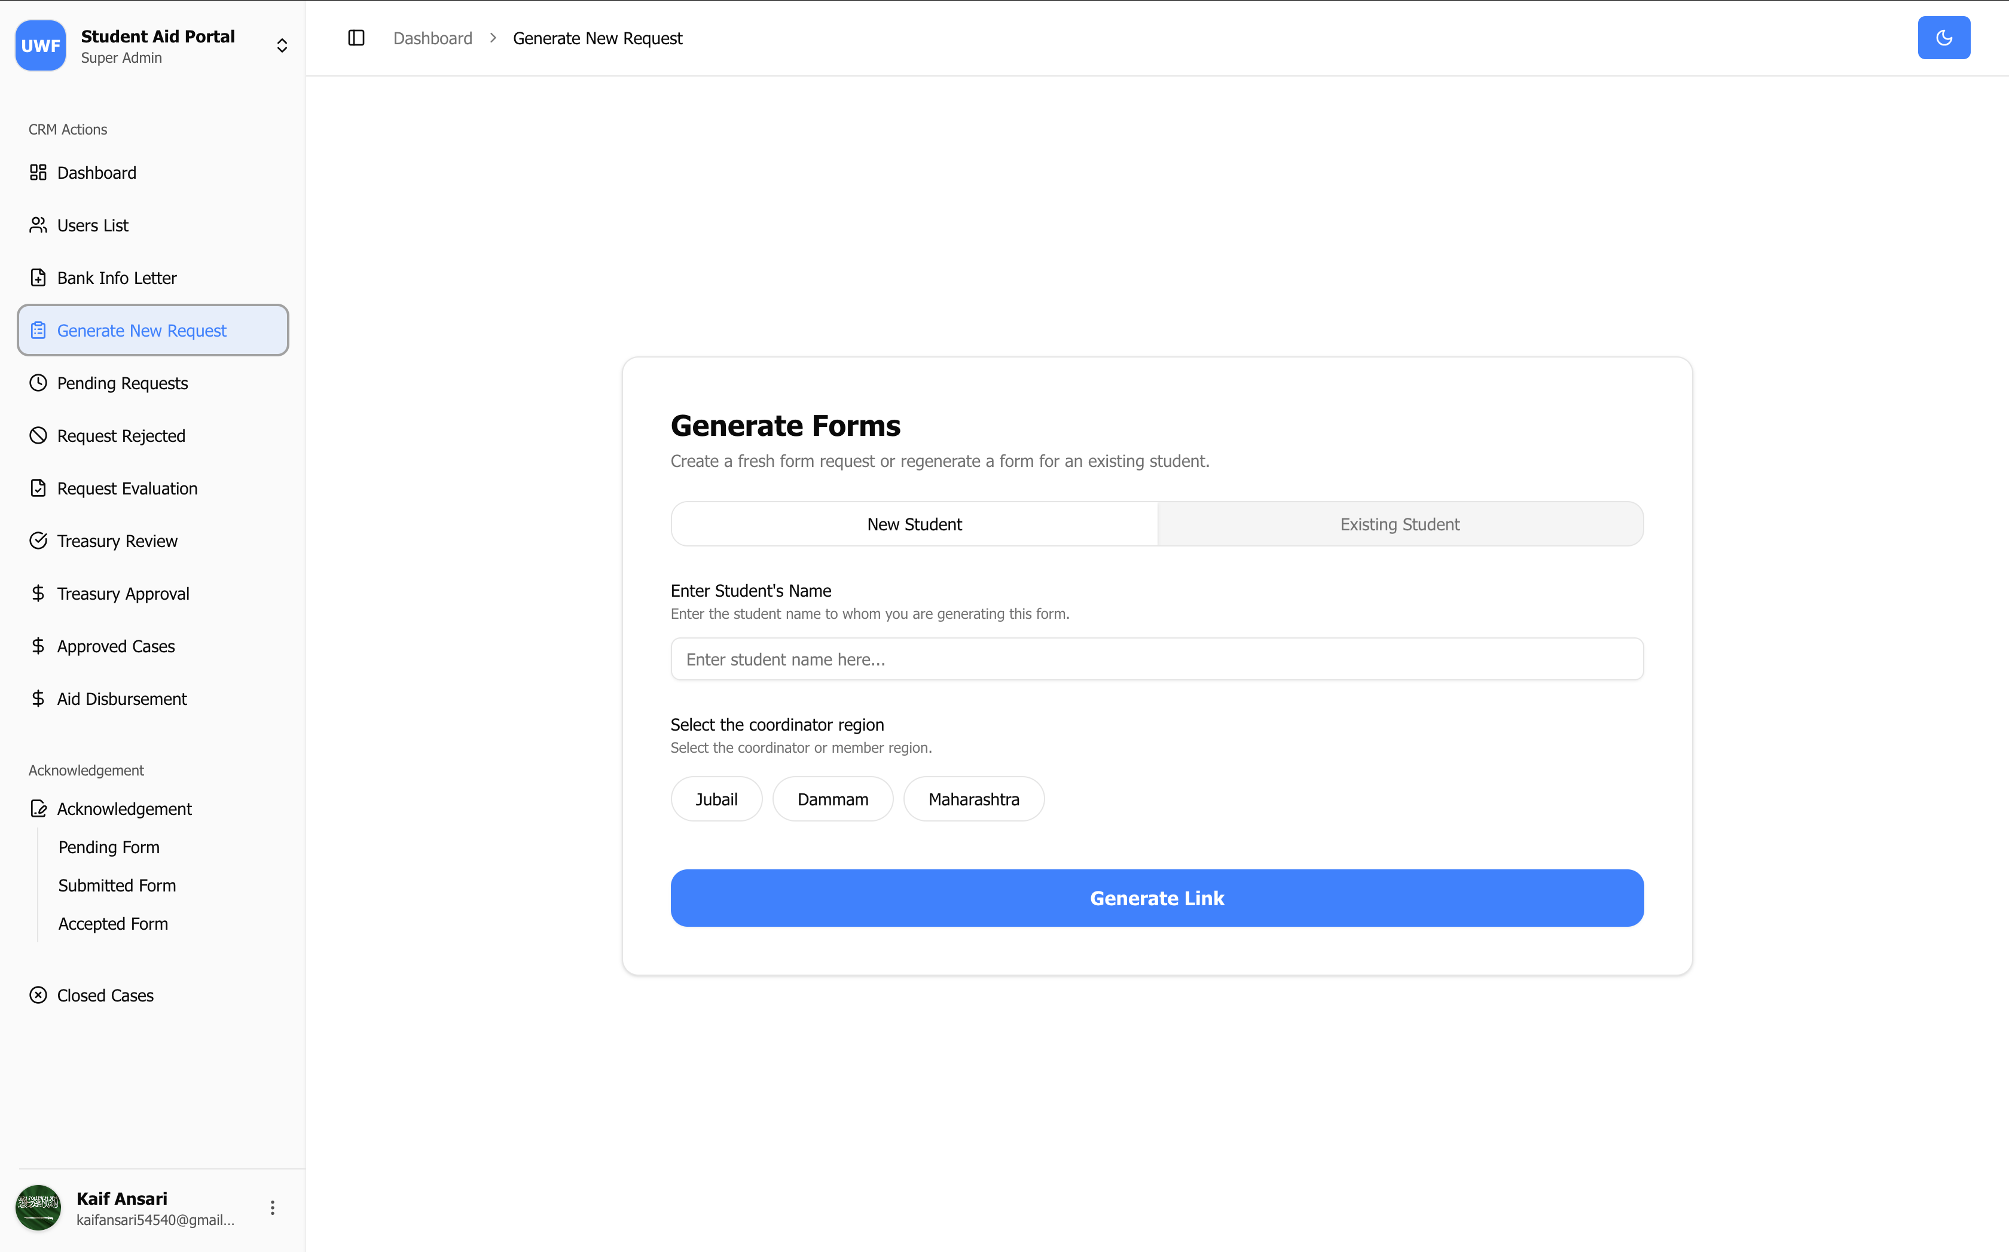The height and width of the screenshot is (1252, 2009).
Task: Open Pending Requests clock icon
Action: click(38, 383)
